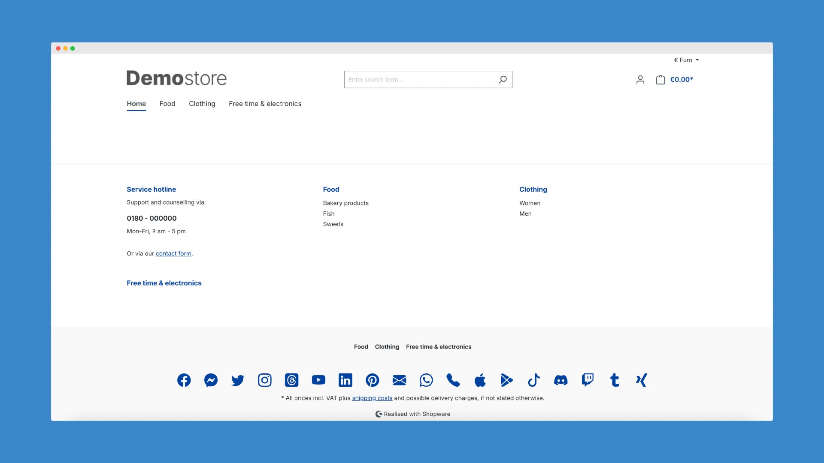The height and width of the screenshot is (463, 824).
Task: Click the red close window button
Action: click(58, 48)
